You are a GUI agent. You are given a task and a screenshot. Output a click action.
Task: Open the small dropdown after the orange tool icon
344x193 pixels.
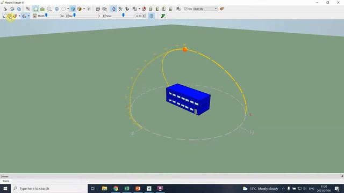coord(19,16)
